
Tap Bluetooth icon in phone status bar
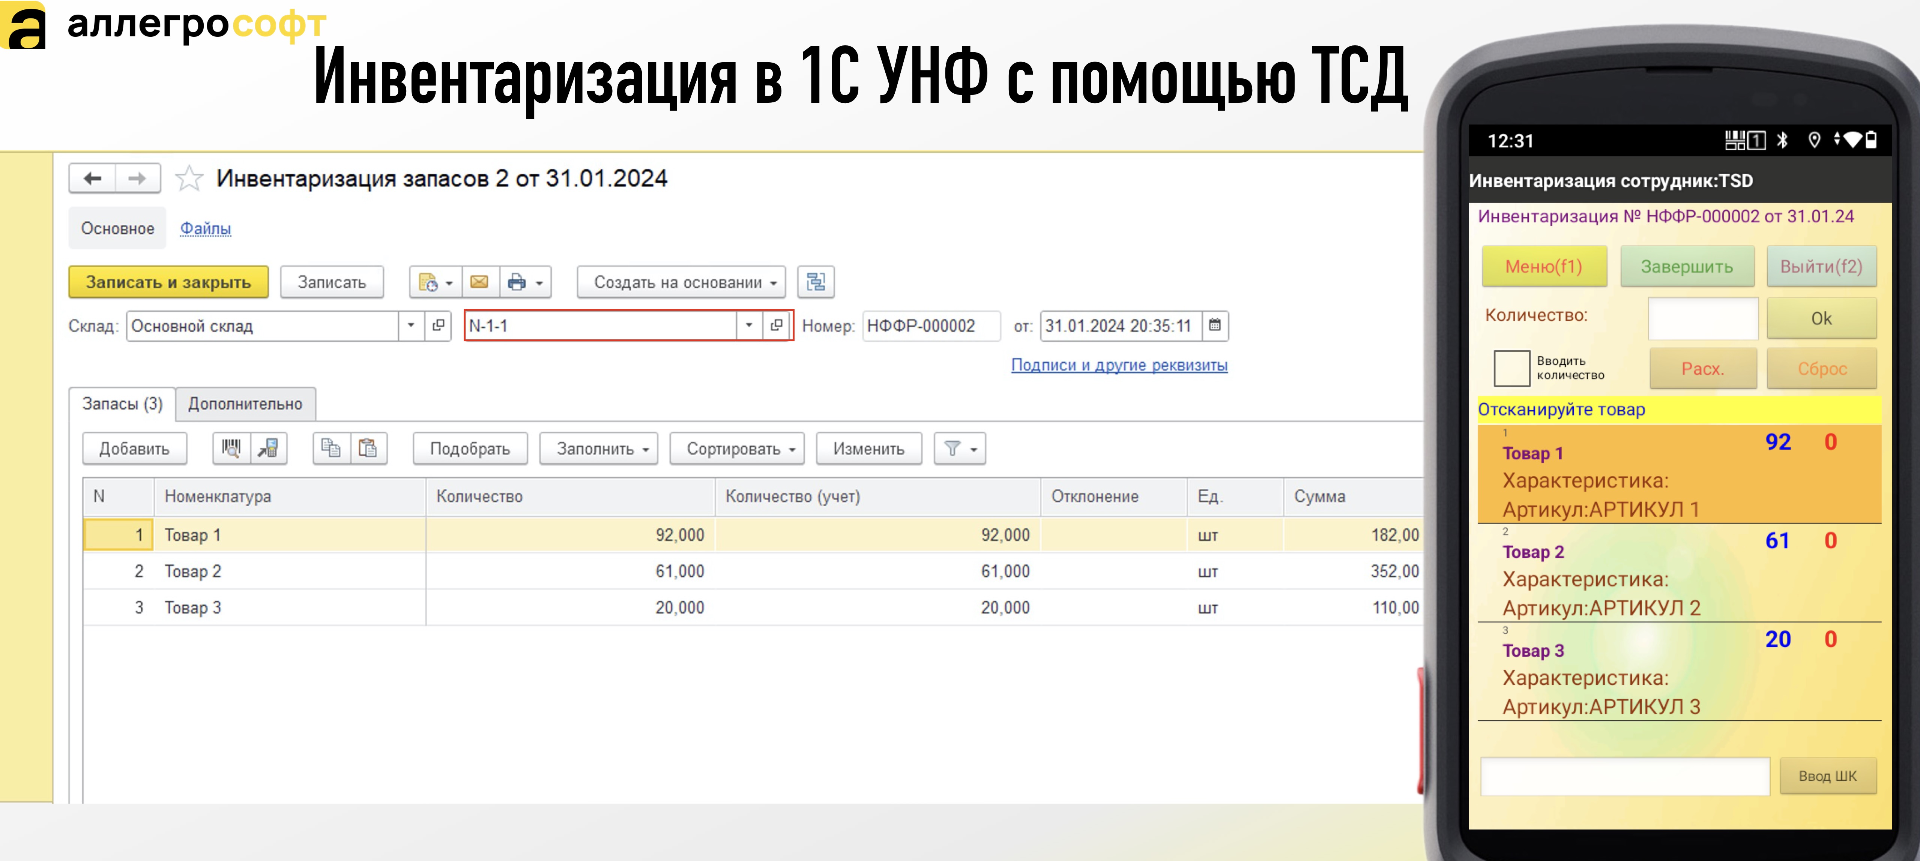click(x=1782, y=140)
